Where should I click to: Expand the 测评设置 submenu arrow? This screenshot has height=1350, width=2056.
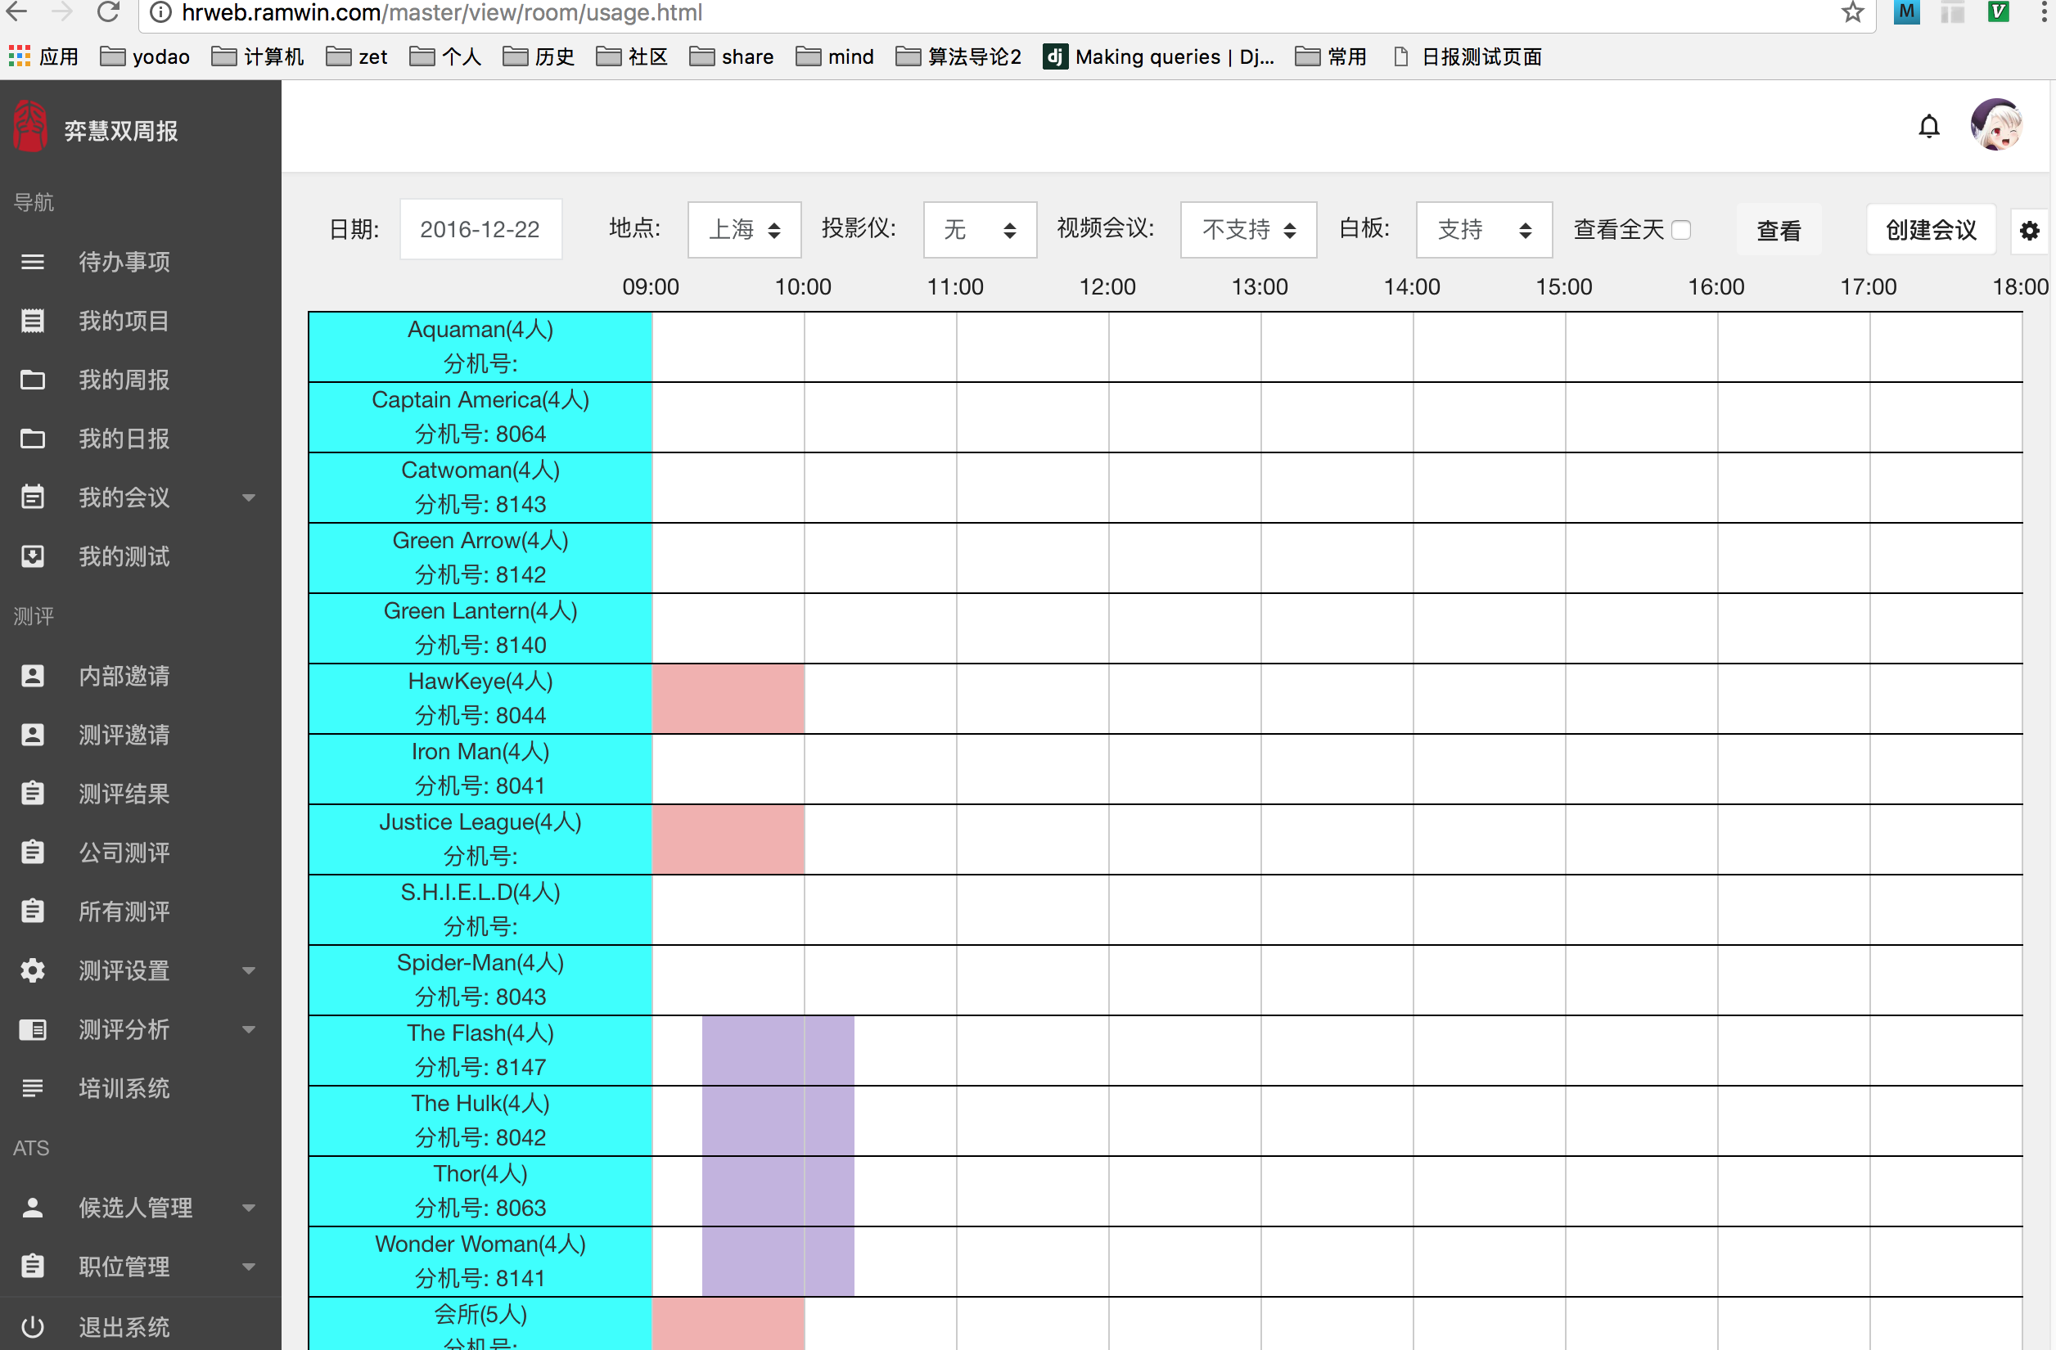(x=249, y=971)
